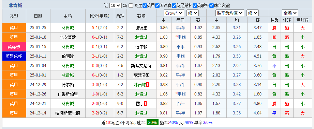Open the 终 dropdown beside Crow*
Image resolution: width=314 pixels, height=129 pixels.
(x=192, y=13)
